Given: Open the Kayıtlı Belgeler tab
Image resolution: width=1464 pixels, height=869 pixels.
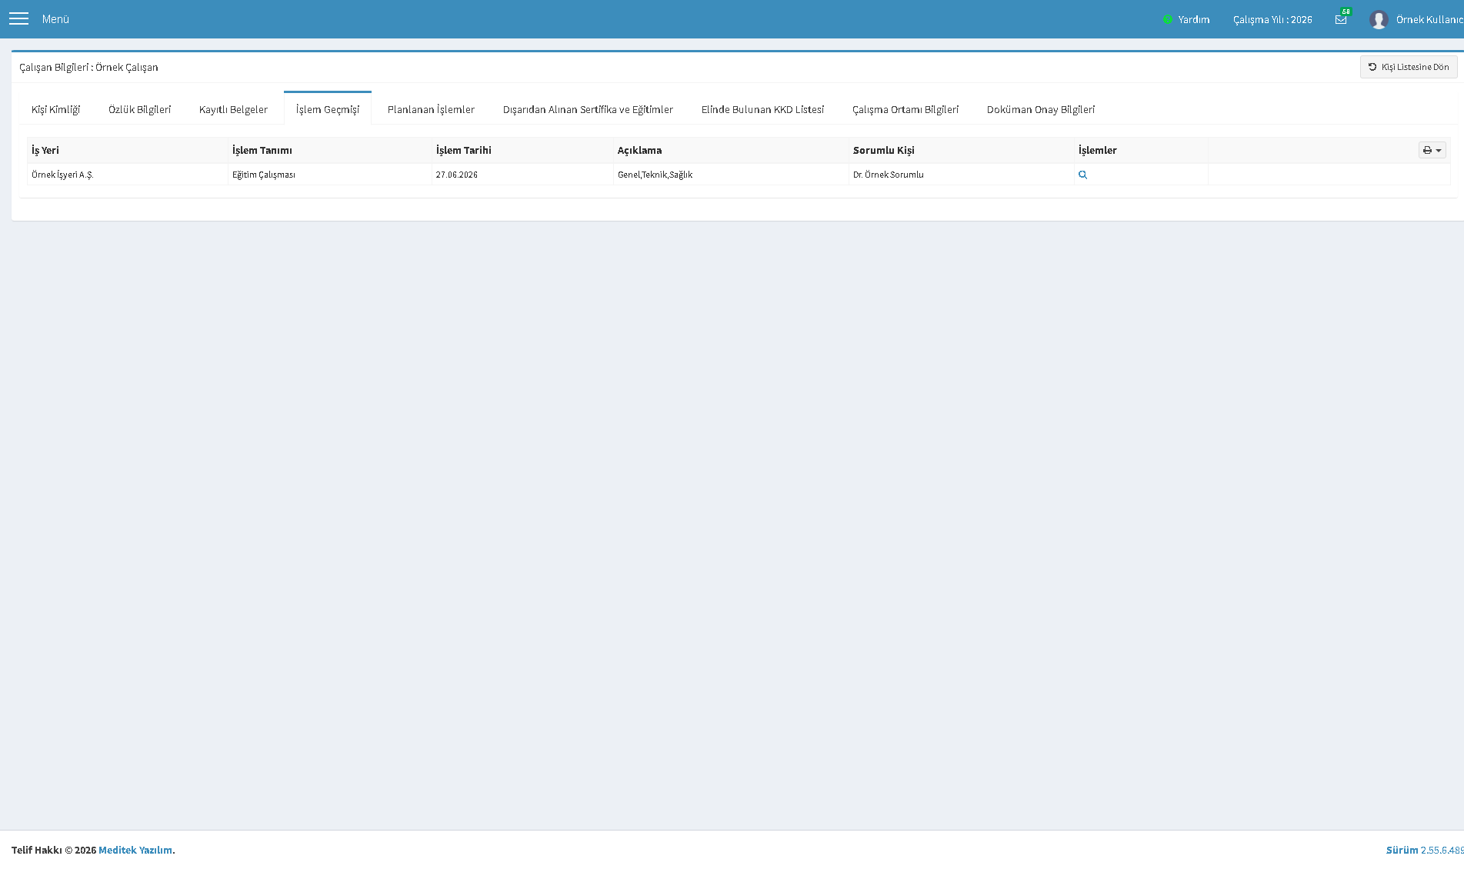Looking at the screenshot, I should pyautogui.click(x=233, y=109).
